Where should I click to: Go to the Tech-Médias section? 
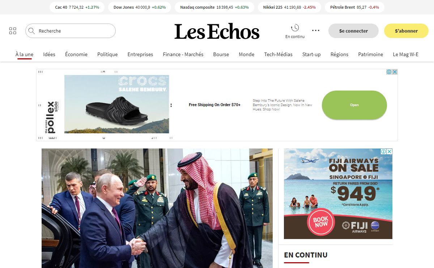pyautogui.click(x=278, y=54)
